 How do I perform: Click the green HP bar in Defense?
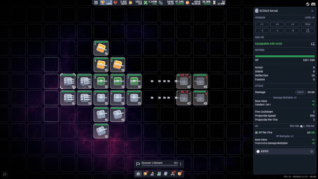[285, 56]
